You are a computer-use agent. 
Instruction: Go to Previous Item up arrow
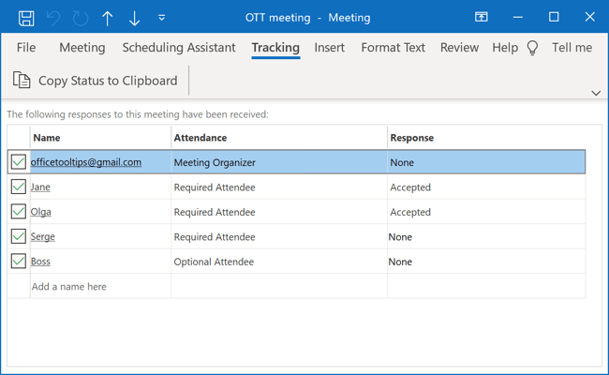point(107,18)
